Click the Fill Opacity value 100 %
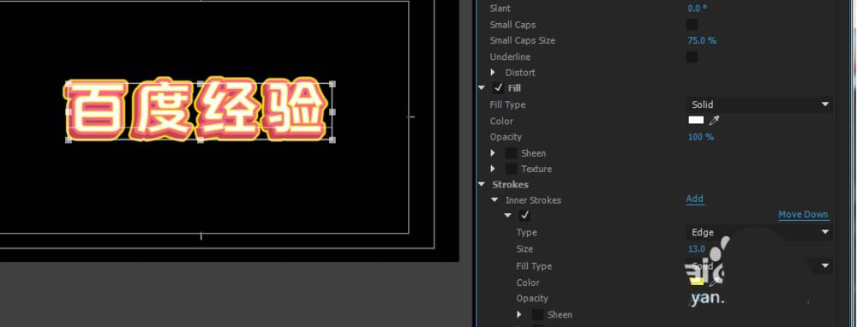The height and width of the screenshot is (327, 857). coord(701,137)
